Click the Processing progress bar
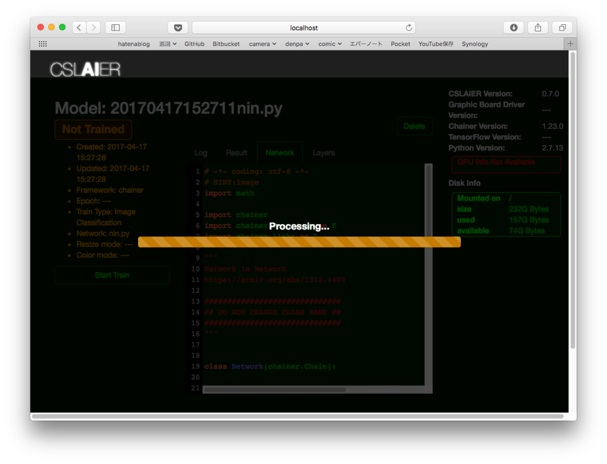Screen dimensions: 607x464 tap(299, 242)
